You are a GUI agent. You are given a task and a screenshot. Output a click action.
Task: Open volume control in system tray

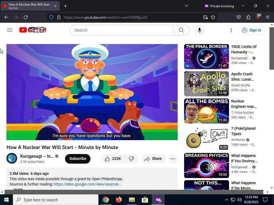239,200
